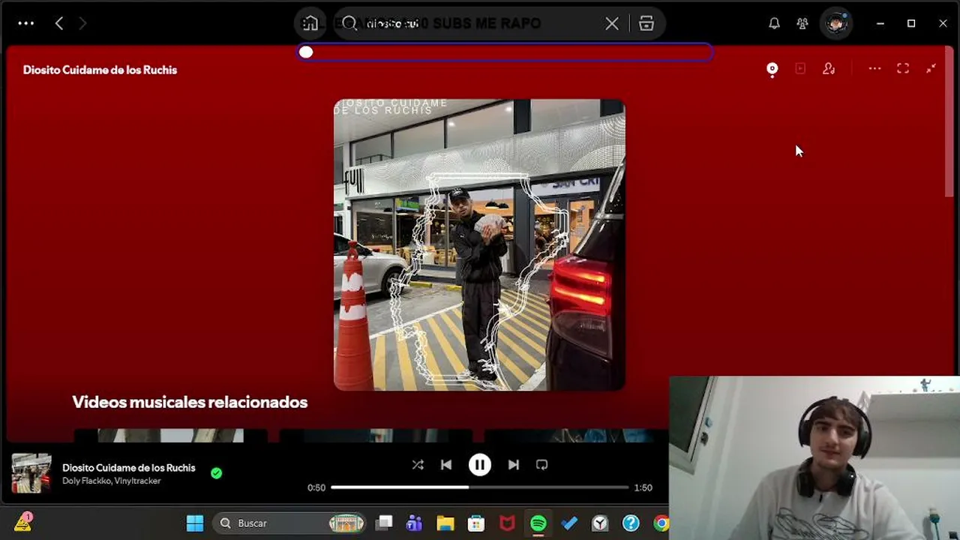Open the blue checkmark app on taskbar
This screenshot has width=960, height=540.
[569, 523]
